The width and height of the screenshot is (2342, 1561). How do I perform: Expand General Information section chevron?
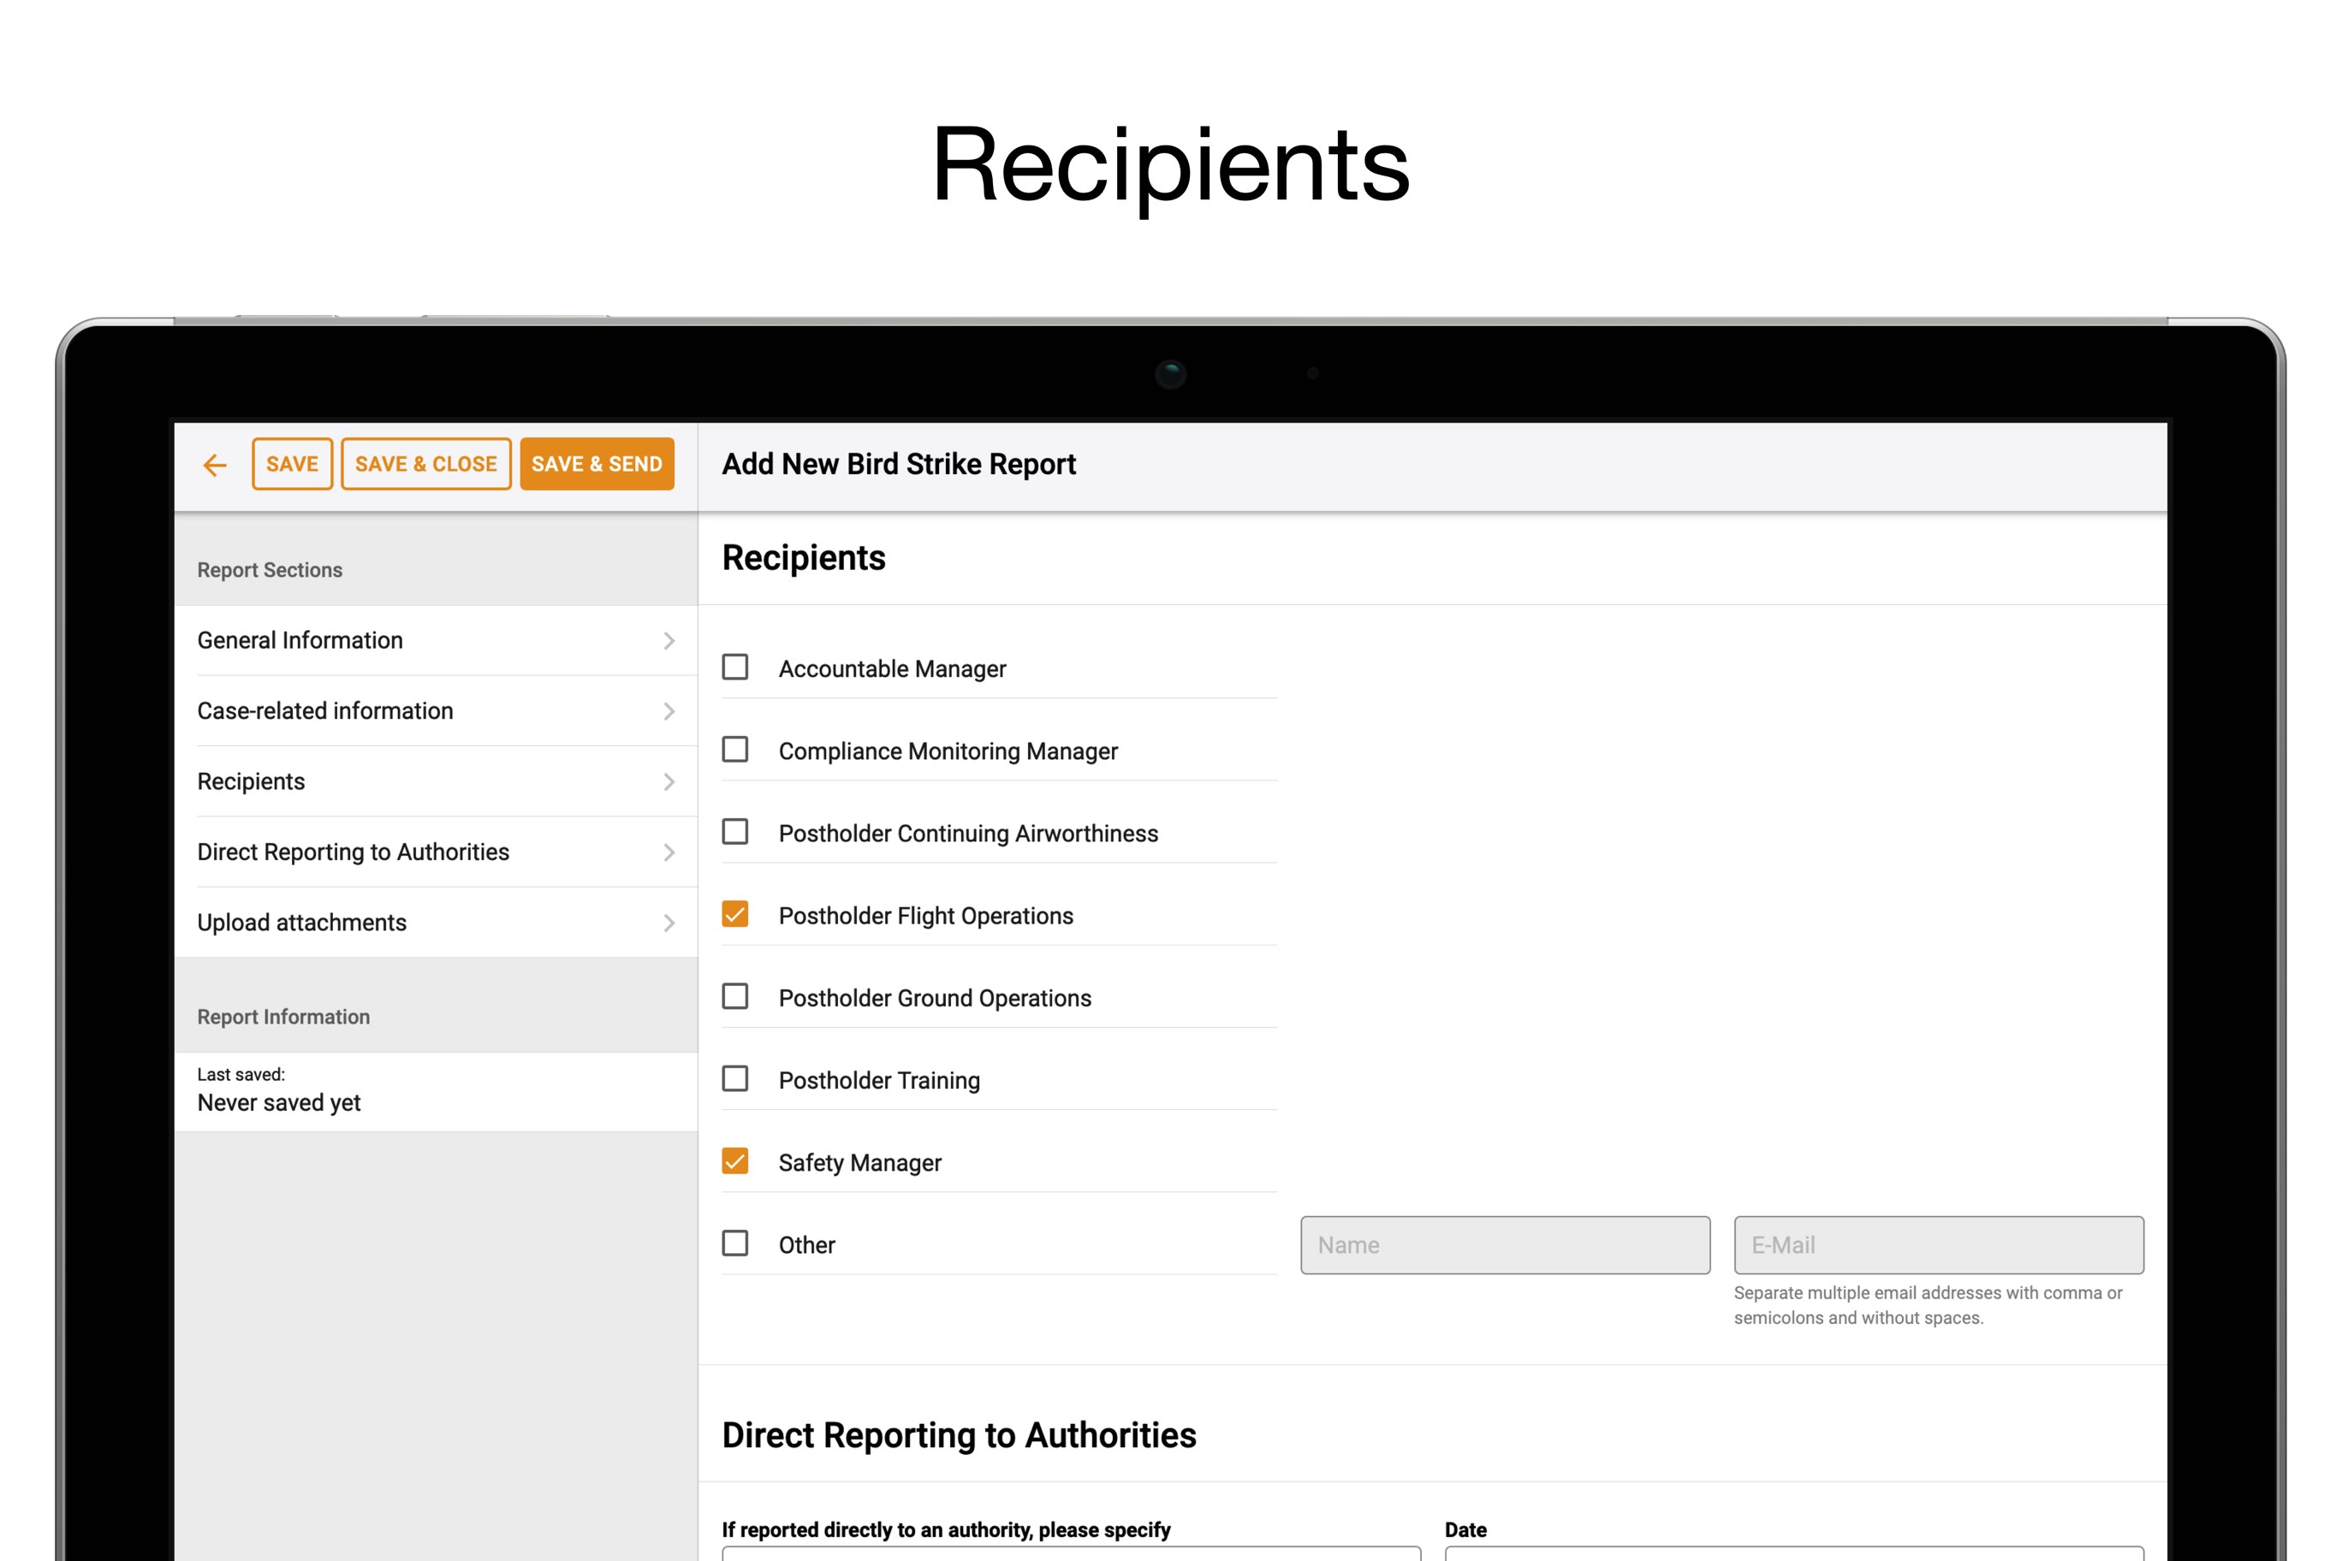point(669,641)
